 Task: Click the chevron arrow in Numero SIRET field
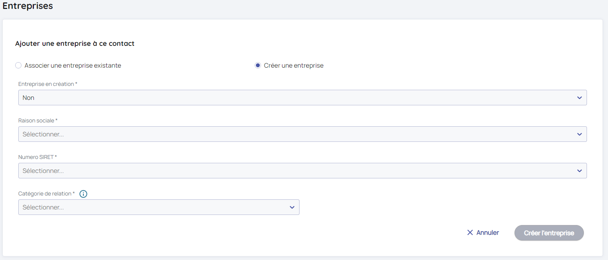579,171
